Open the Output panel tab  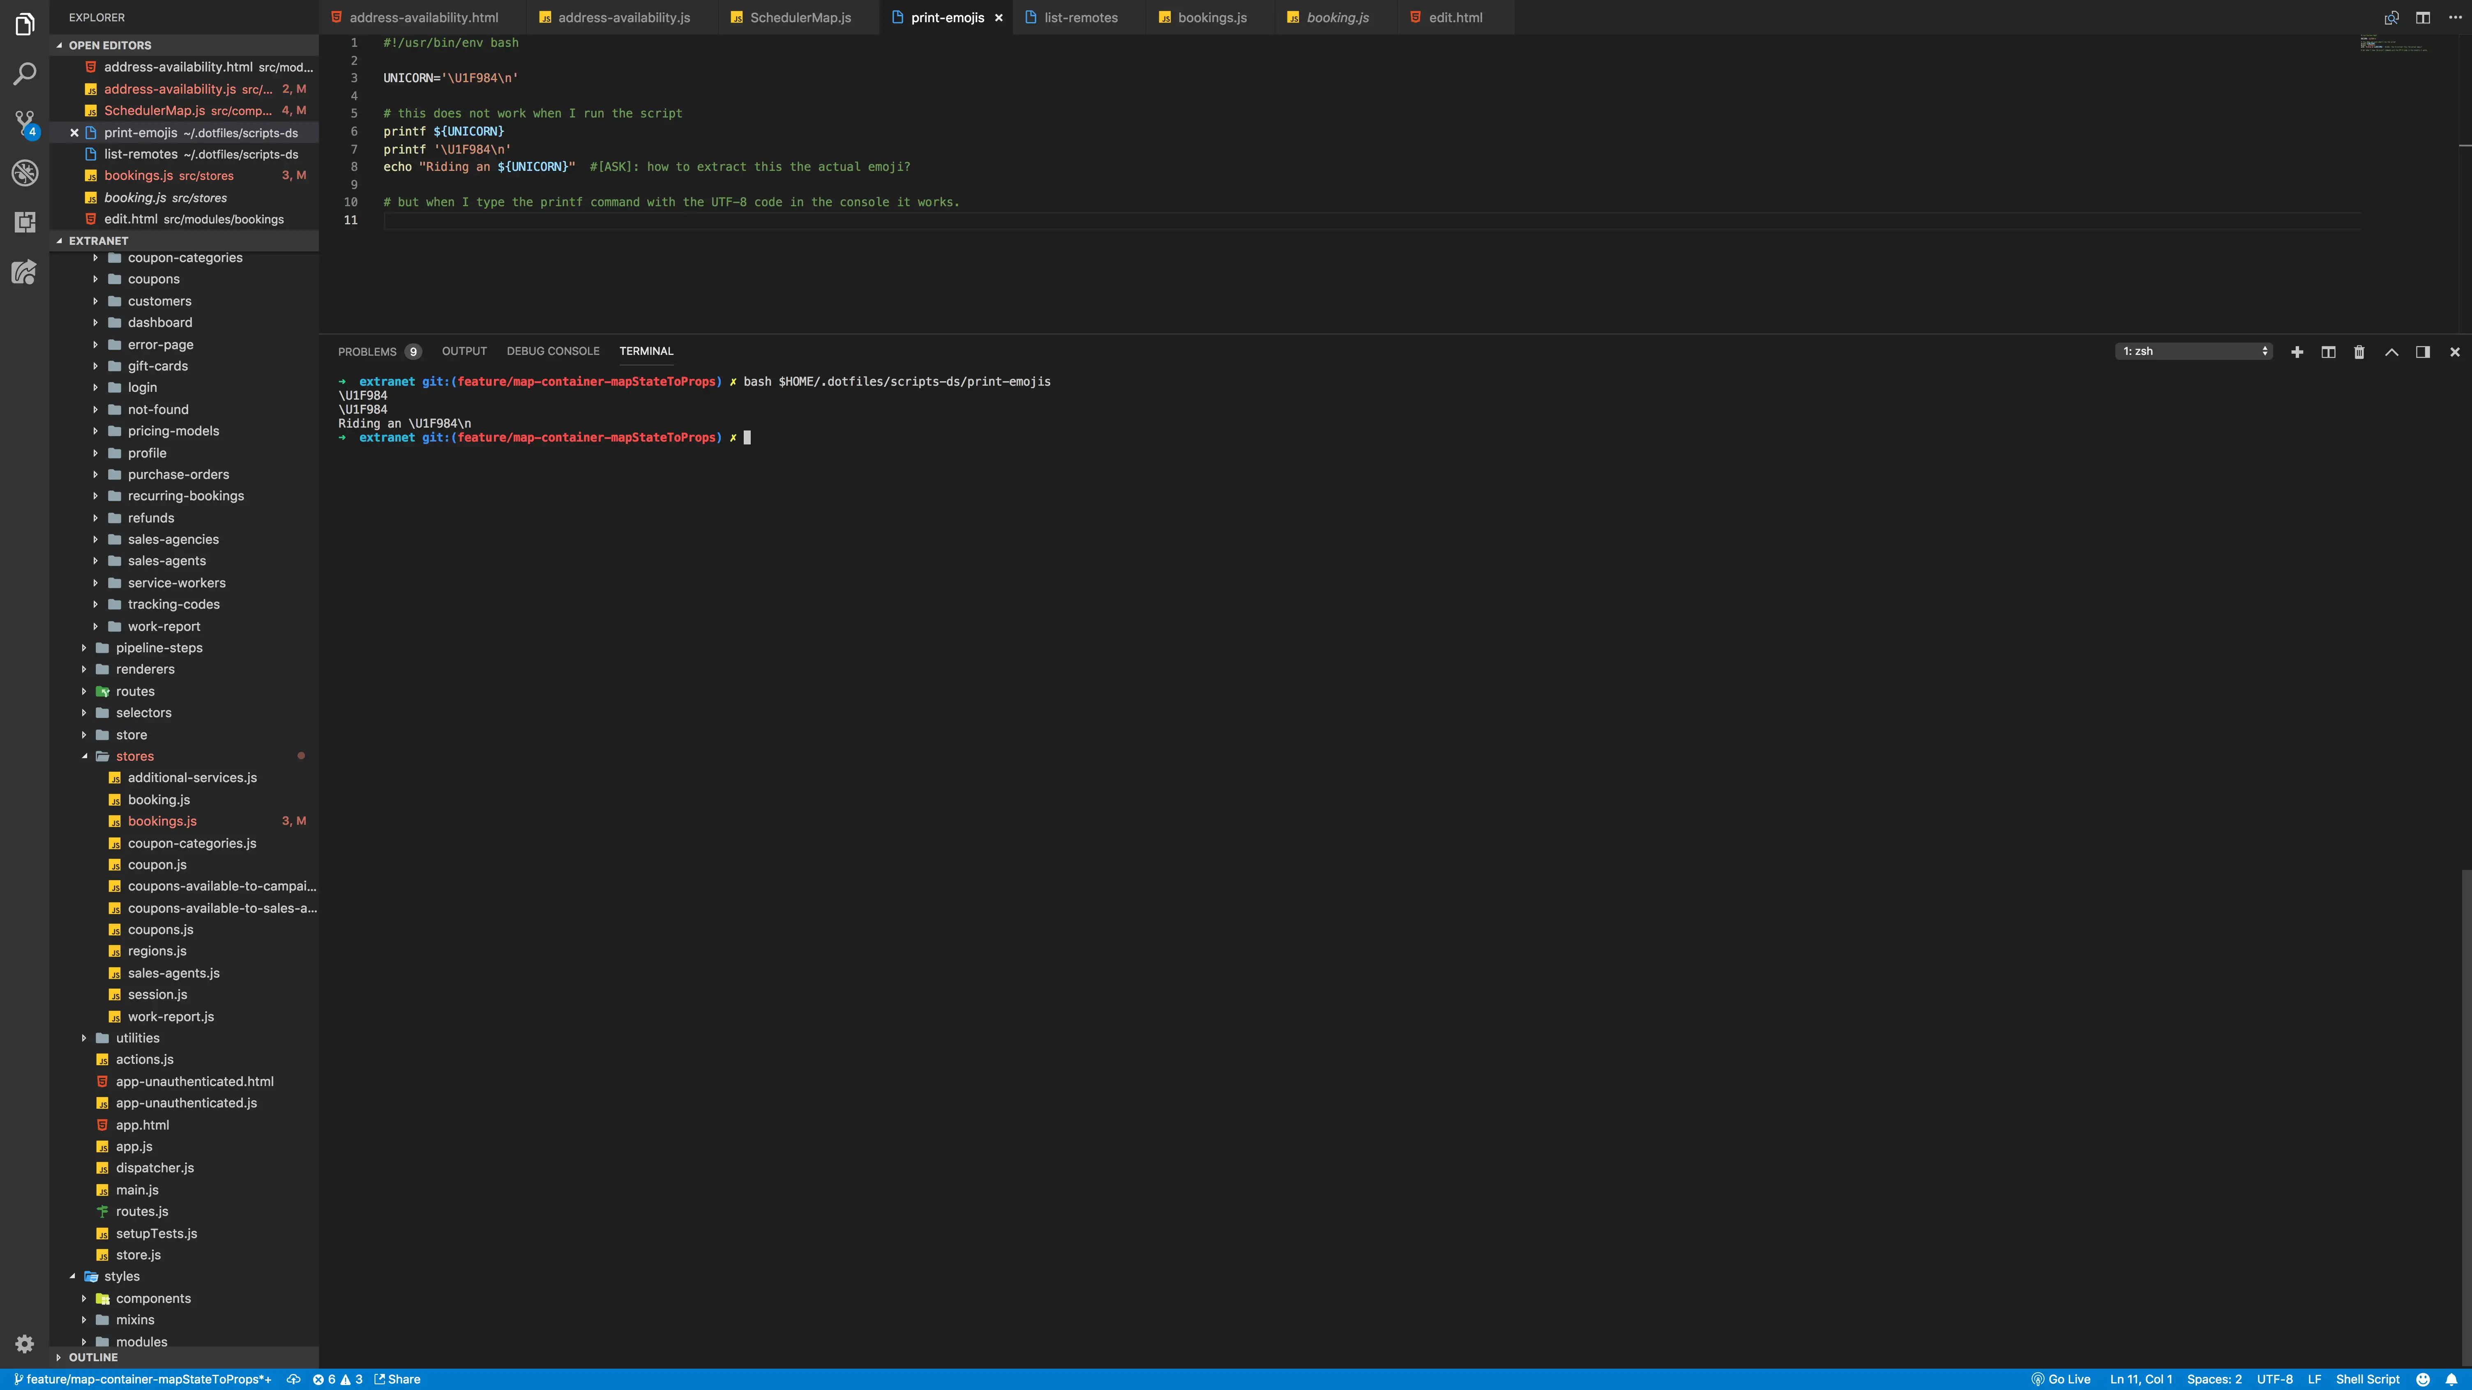[x=464, y=351]
